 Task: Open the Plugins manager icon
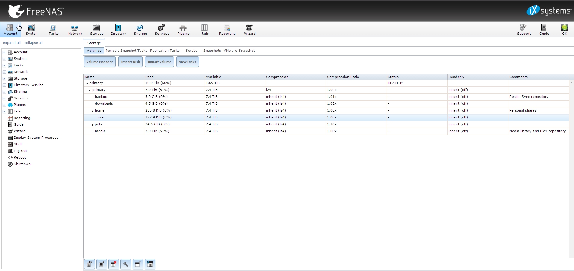click(183, 29)
